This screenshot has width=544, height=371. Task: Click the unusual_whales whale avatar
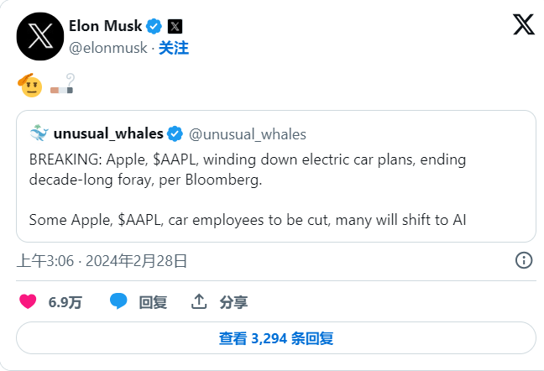coord(39,133)
